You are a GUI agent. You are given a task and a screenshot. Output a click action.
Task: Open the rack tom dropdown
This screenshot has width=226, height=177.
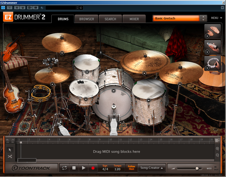(x=87, y=72)
